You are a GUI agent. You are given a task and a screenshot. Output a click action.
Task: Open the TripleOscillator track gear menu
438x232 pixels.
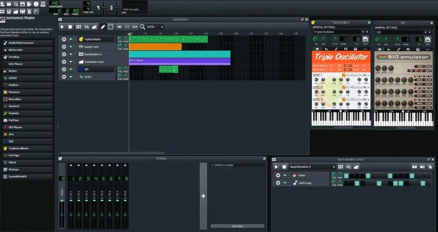click(64, 39)
